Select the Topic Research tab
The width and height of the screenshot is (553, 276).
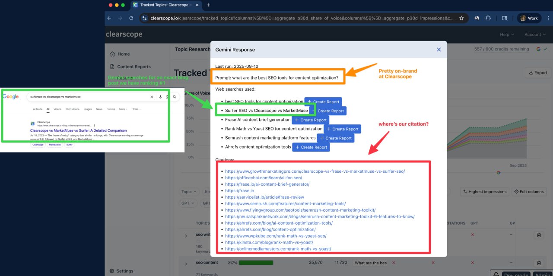pyautogui.click(x=193, y=49)
